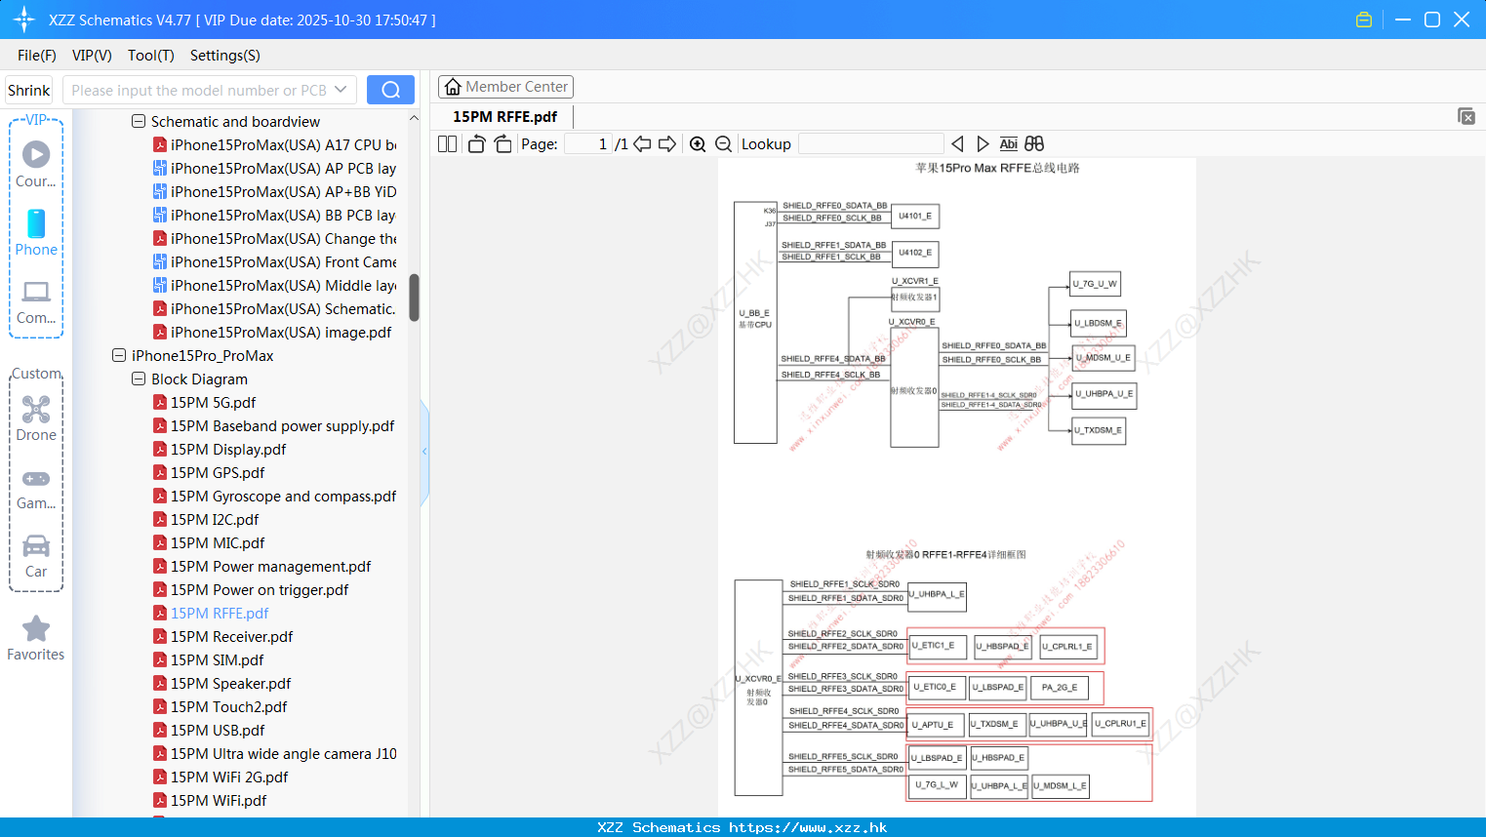Close the document tab panel icon

point(1466,116)
